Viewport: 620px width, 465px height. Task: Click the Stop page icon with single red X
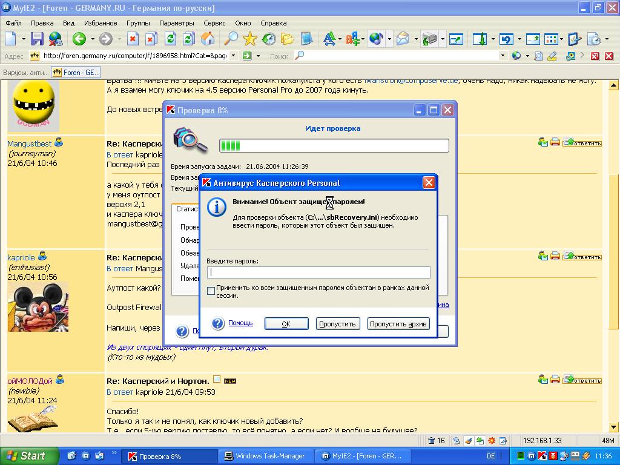[133, 39]
